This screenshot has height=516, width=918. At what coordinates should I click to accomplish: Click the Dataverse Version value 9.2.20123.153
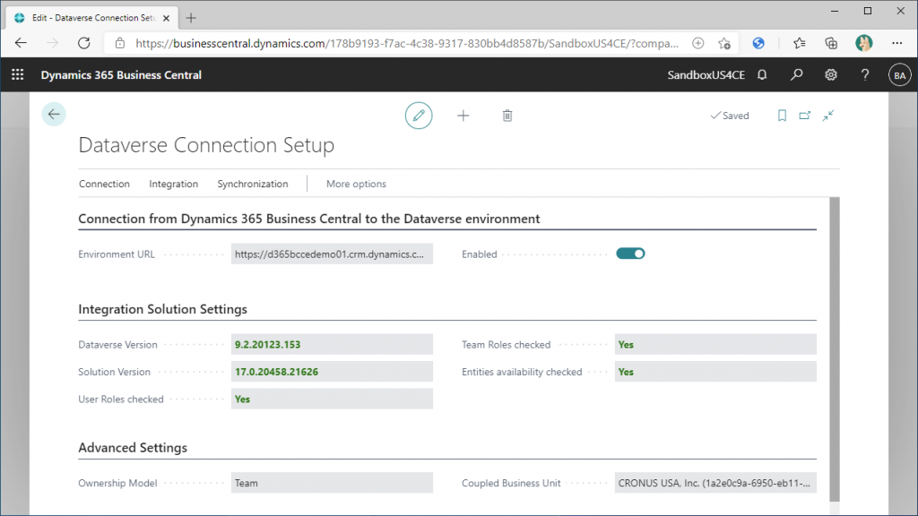point(332,345)
